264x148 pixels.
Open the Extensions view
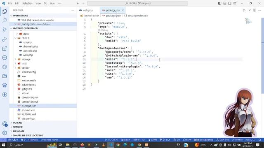pyautogui.click(x=5, y=49)
